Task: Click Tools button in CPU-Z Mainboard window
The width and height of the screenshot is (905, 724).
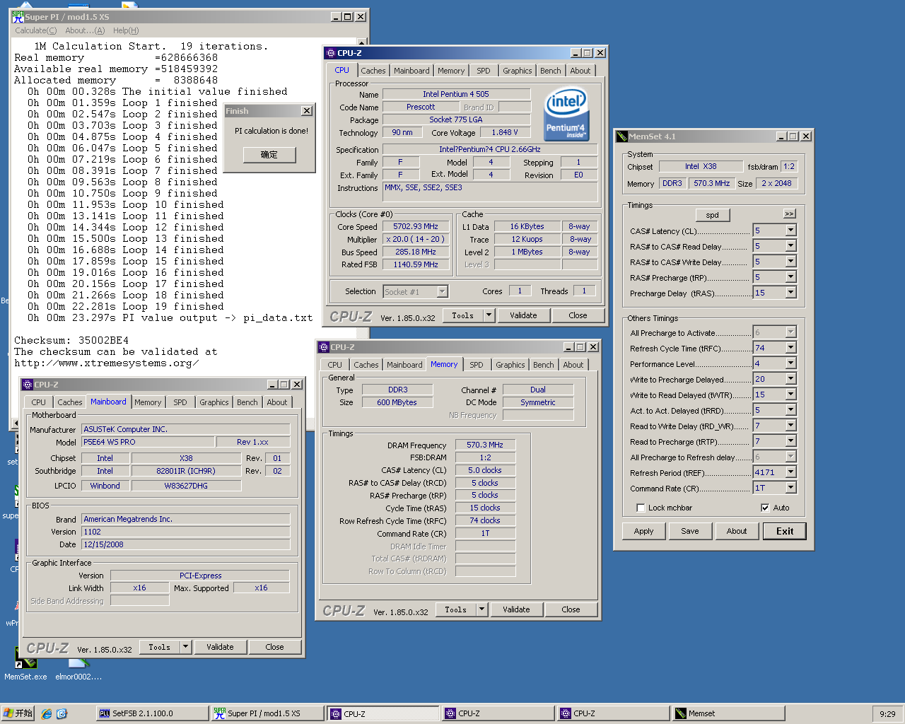Action: 160,647
